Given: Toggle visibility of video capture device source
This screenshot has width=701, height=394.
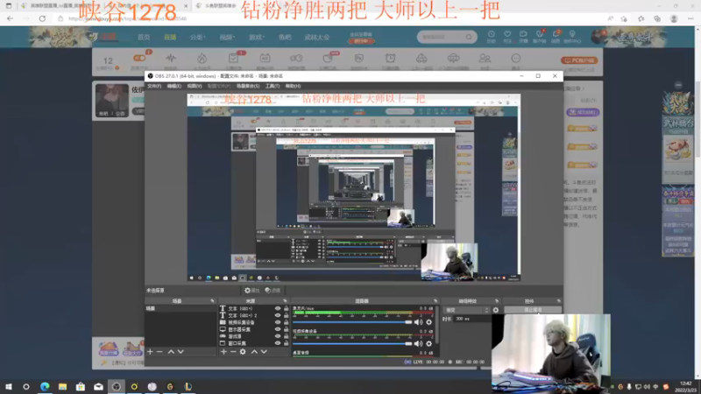Looking at the screenshot, I should click(x=278, y=322).
